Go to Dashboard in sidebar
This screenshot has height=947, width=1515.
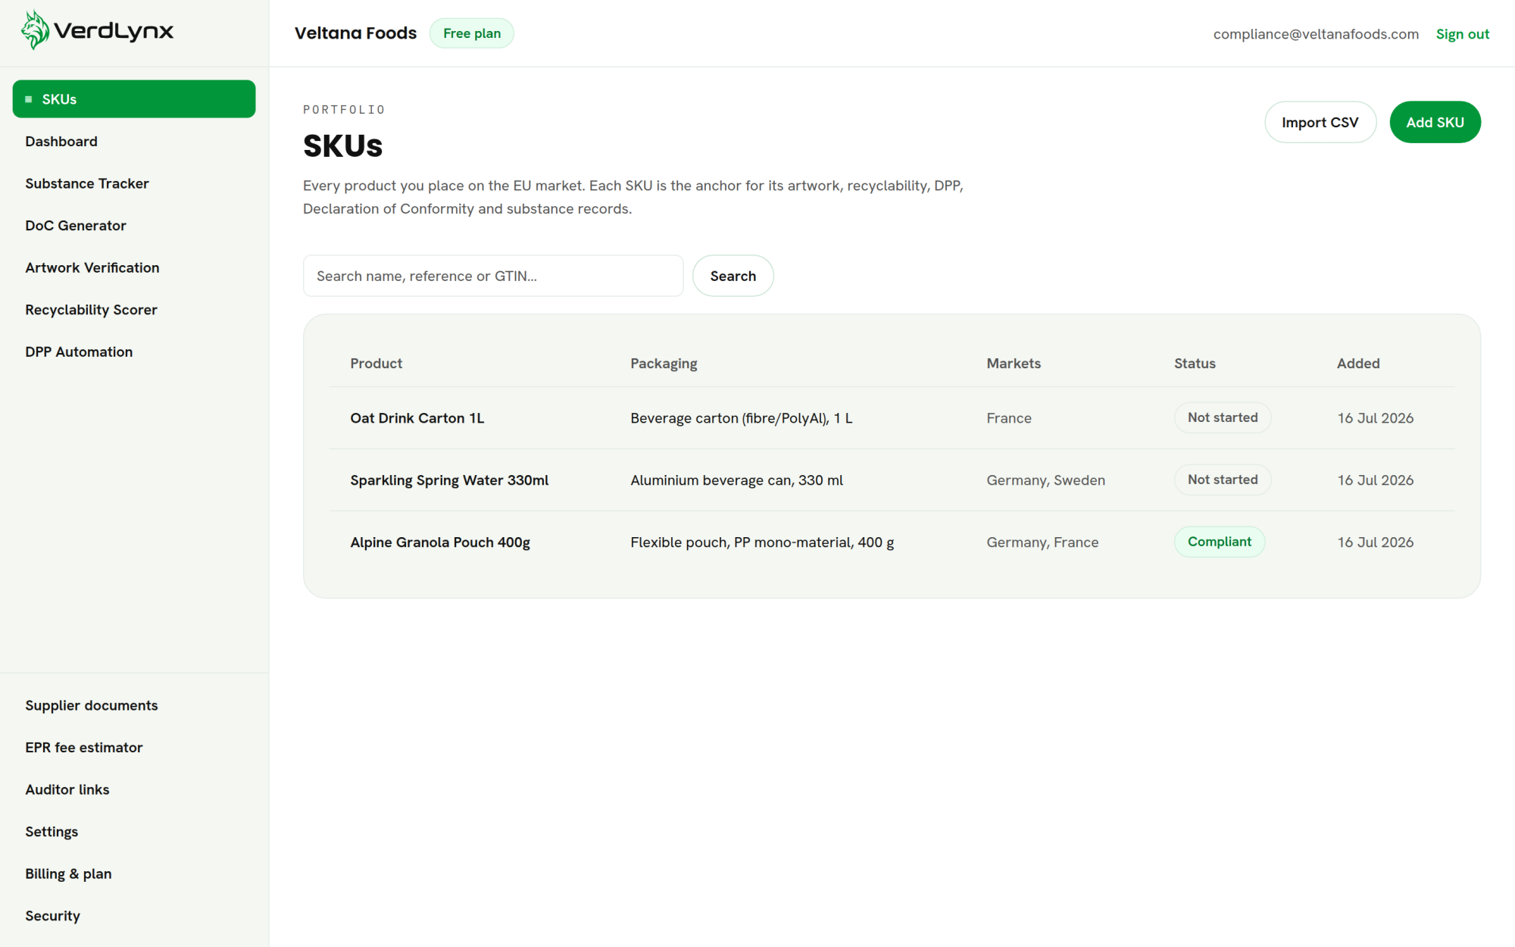(x=61, y=142)
